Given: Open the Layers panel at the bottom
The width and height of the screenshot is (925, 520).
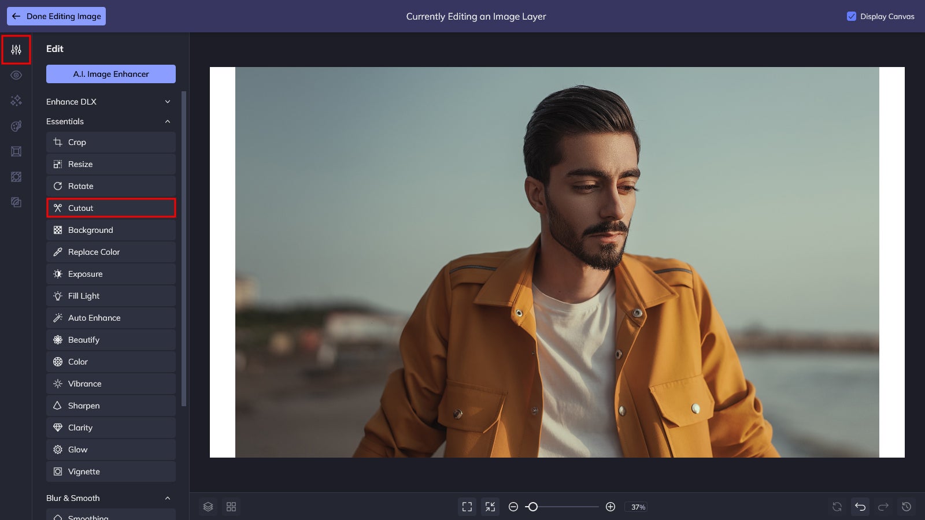Looking at the screenshot, I should 208,507.
